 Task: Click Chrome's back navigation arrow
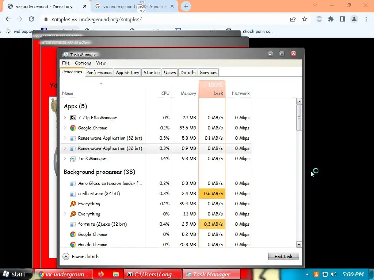pos(8,19)
